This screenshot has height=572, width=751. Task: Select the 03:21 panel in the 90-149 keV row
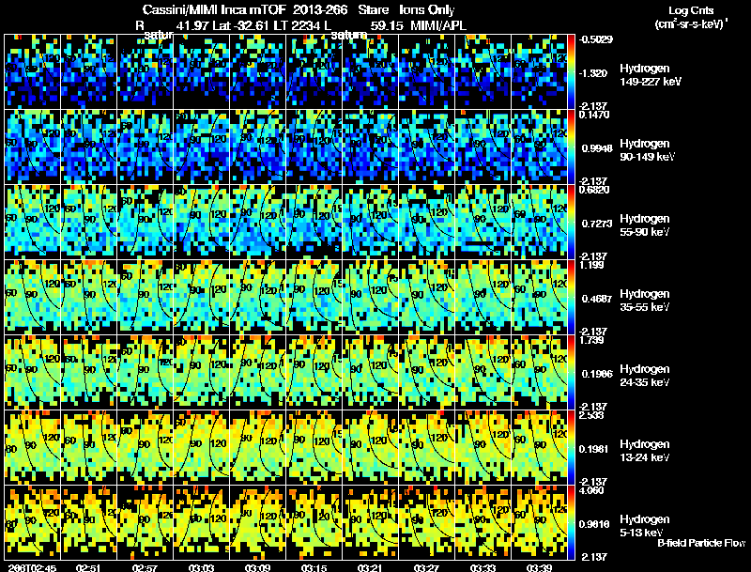pyautogui.click(x=370, y=147)
